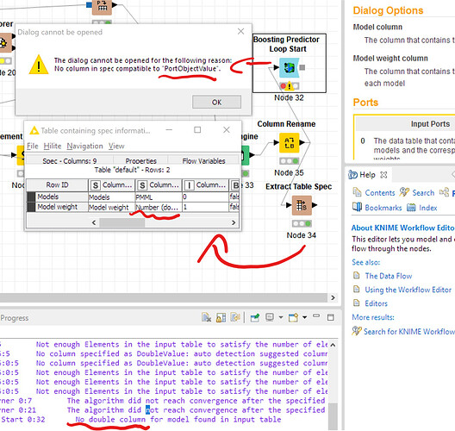Open 'Using the Workflow Editor' help link
This screenshot has height=431, width=455.
408,290
